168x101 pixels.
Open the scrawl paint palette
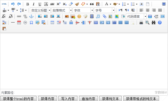(85, 16)
